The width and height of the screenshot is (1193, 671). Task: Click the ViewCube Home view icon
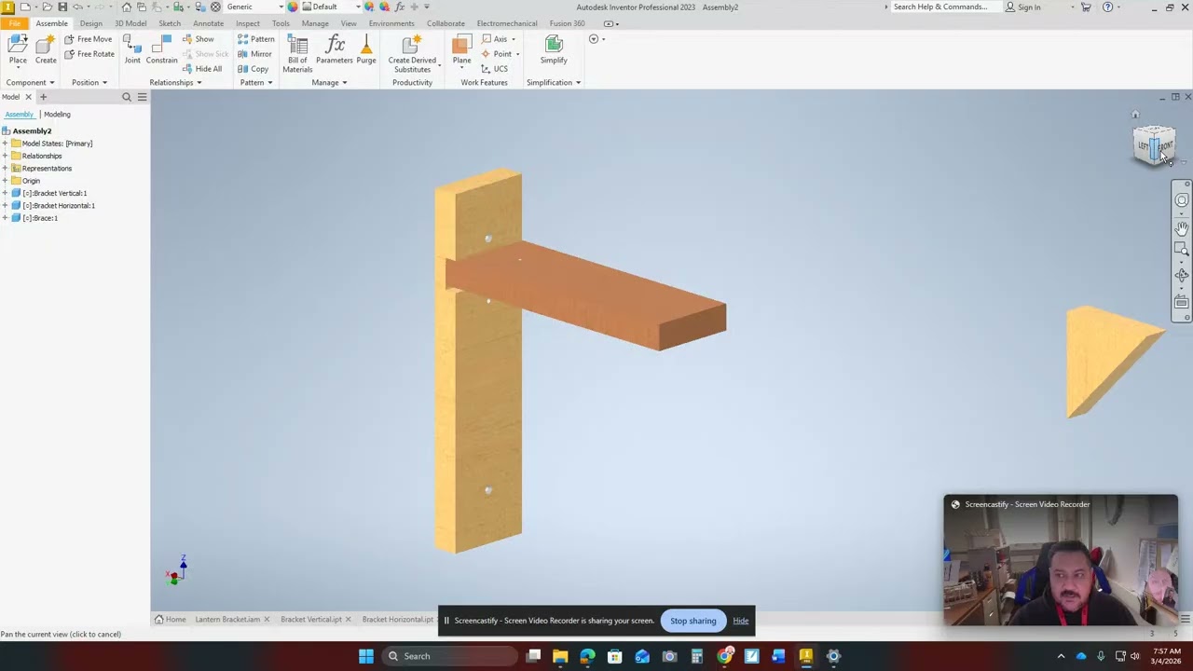pyautogui.click(x=1135, y=116)
